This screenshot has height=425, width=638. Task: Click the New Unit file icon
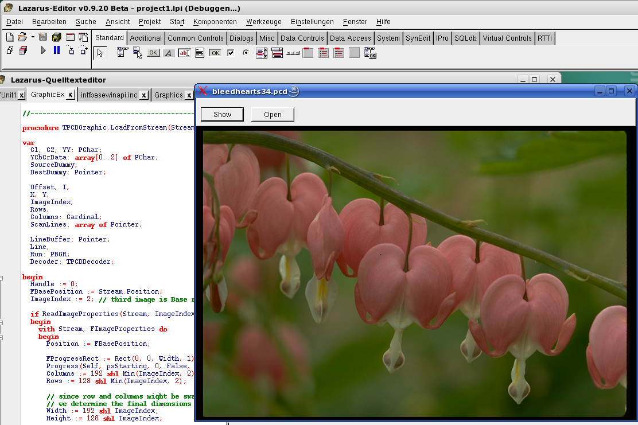[10, 37]
